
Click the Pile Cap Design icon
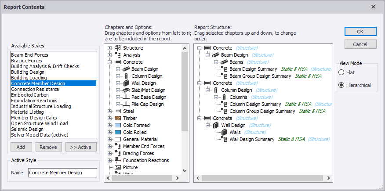point(126,104)
